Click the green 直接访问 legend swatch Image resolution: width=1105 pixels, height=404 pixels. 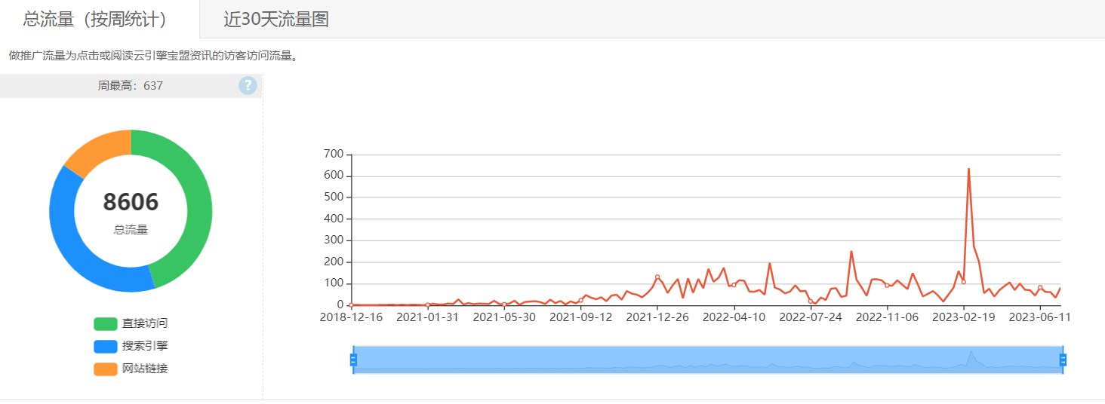pyautogui.click(x=106, y=324)
